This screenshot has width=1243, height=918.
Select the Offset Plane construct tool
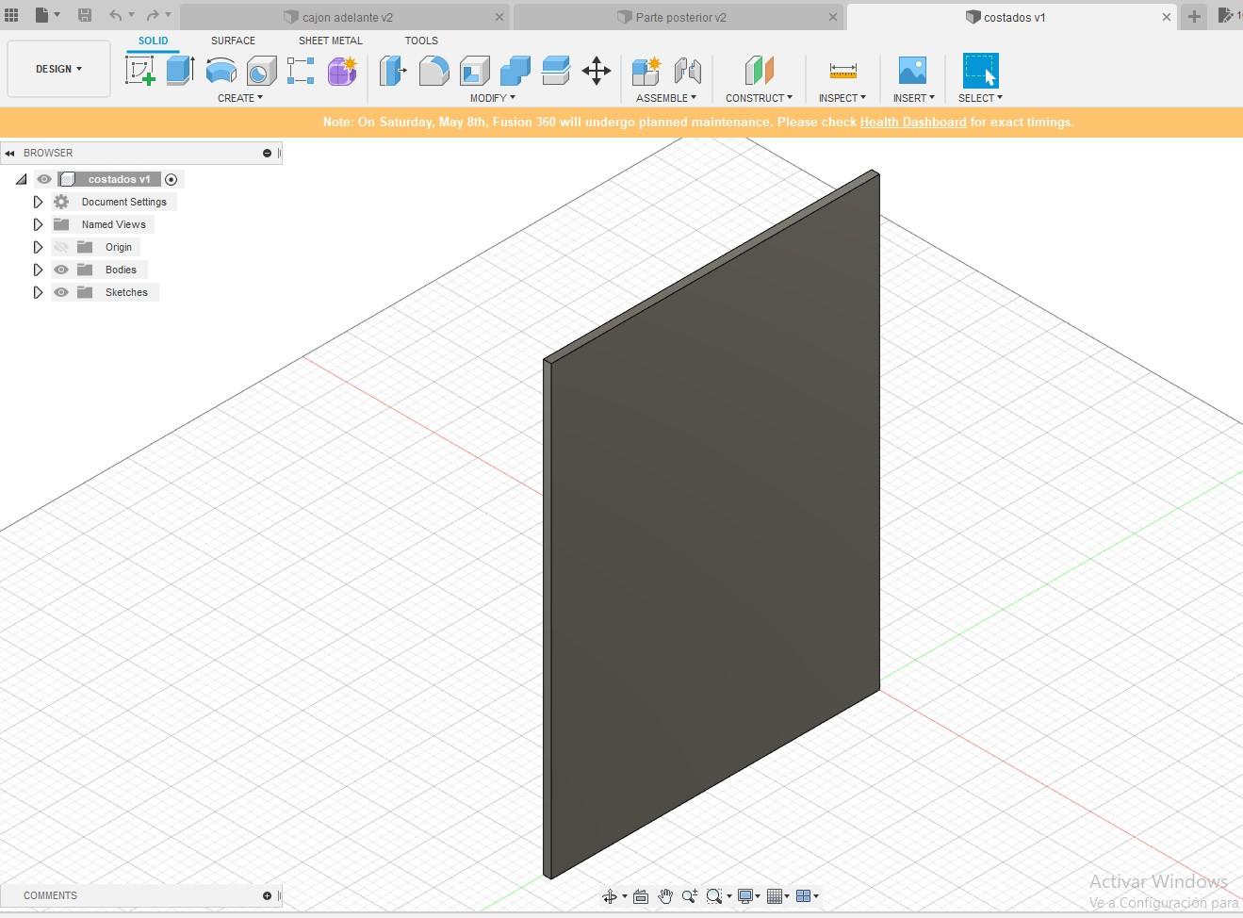(x=759, y=71)
